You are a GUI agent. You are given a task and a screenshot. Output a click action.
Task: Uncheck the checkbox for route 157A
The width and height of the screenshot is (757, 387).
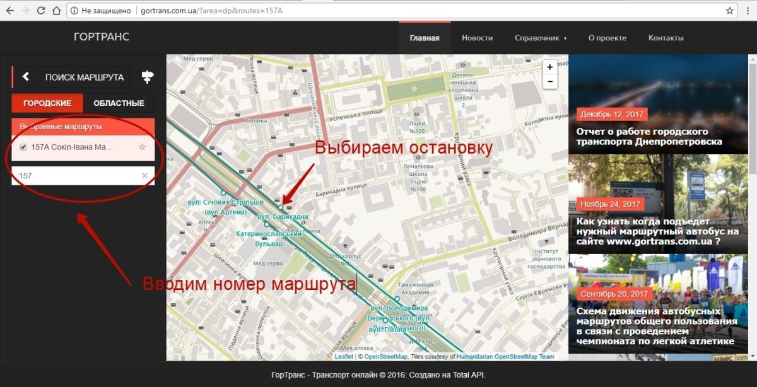(x=23, y=147)
